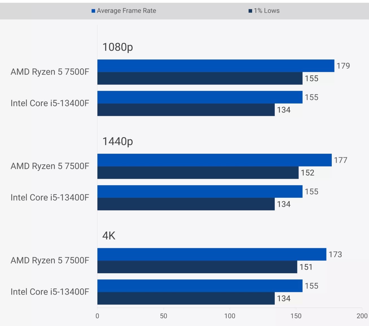
Task: Select the 155 FPS bar for i5-13400F at 1080p
Action: [x=198, y=97]
